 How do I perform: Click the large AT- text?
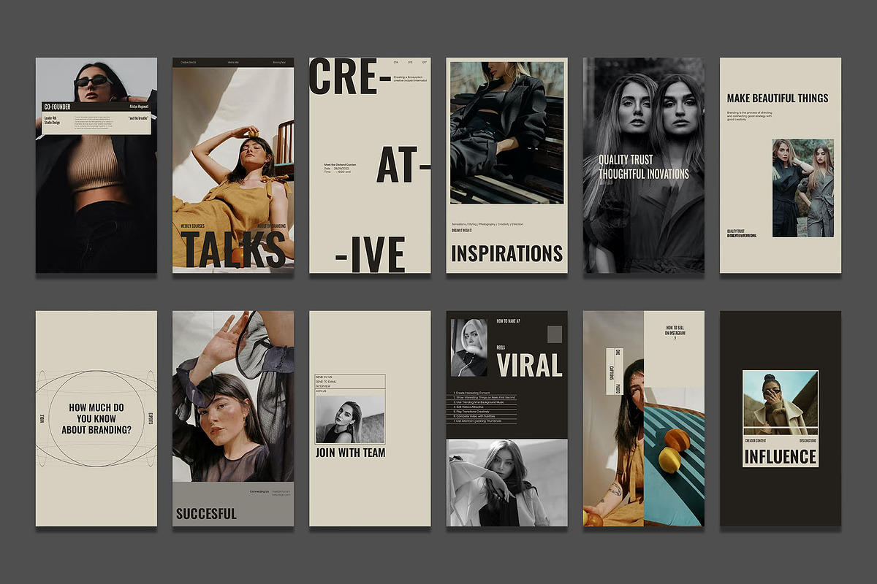click(x=403, y=165)
